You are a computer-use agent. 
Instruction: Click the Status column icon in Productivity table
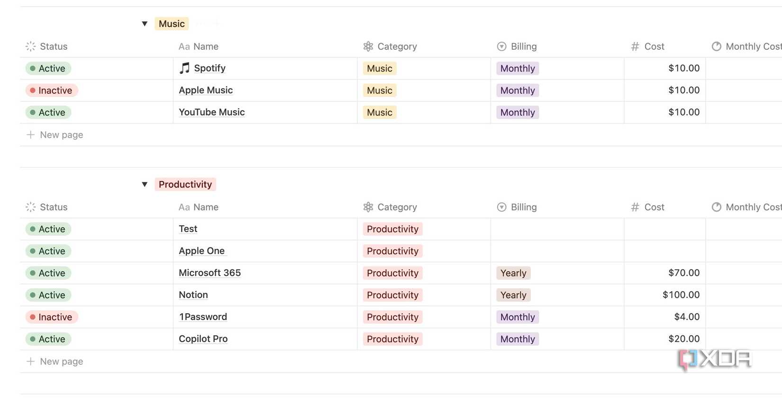pos(31,207)
